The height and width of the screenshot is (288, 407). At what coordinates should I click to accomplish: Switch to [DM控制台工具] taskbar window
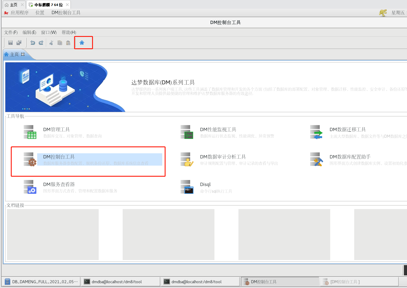click(359, 282)
